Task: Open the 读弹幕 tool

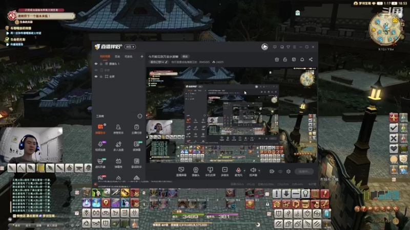Action: 136,146
